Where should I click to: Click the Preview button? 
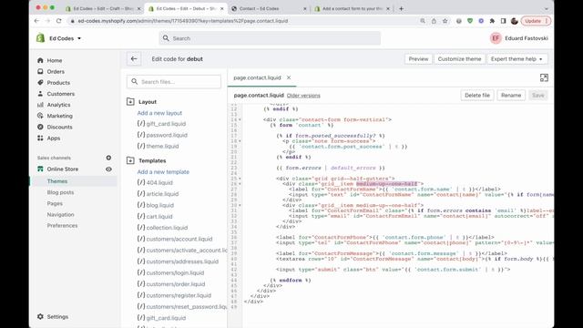pyautogui.click(x=418, y=58)
